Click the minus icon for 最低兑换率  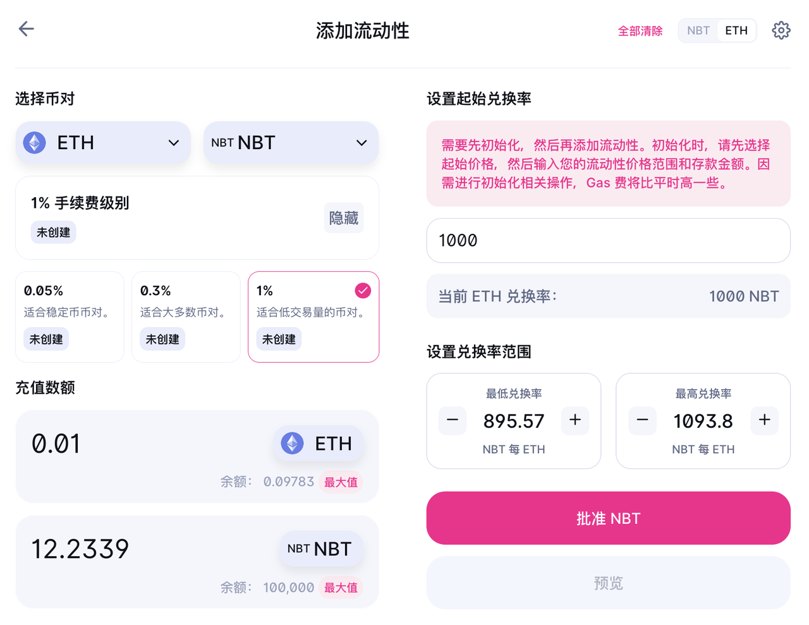click(453, 420)
